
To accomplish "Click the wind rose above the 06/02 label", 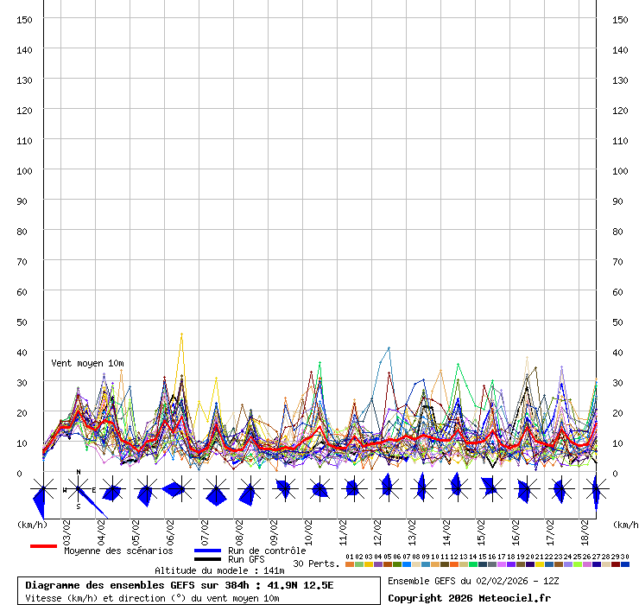I will pos(181,489).
